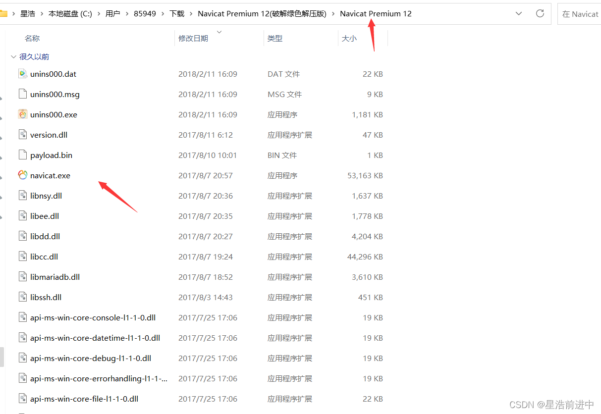Sort files by 大小 column
Image resolution: width=601 pixels, height=414 pixels.
(x=349, y=38)
